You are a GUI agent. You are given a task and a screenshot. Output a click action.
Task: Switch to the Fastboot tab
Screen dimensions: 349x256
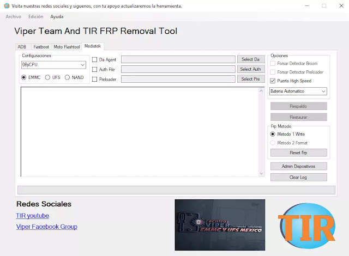(x=41, y=47)
